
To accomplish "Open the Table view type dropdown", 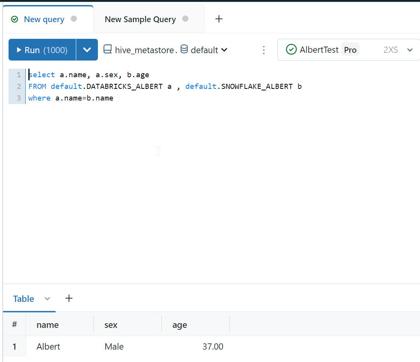I will pyautogui.click(x=47, y=299).
